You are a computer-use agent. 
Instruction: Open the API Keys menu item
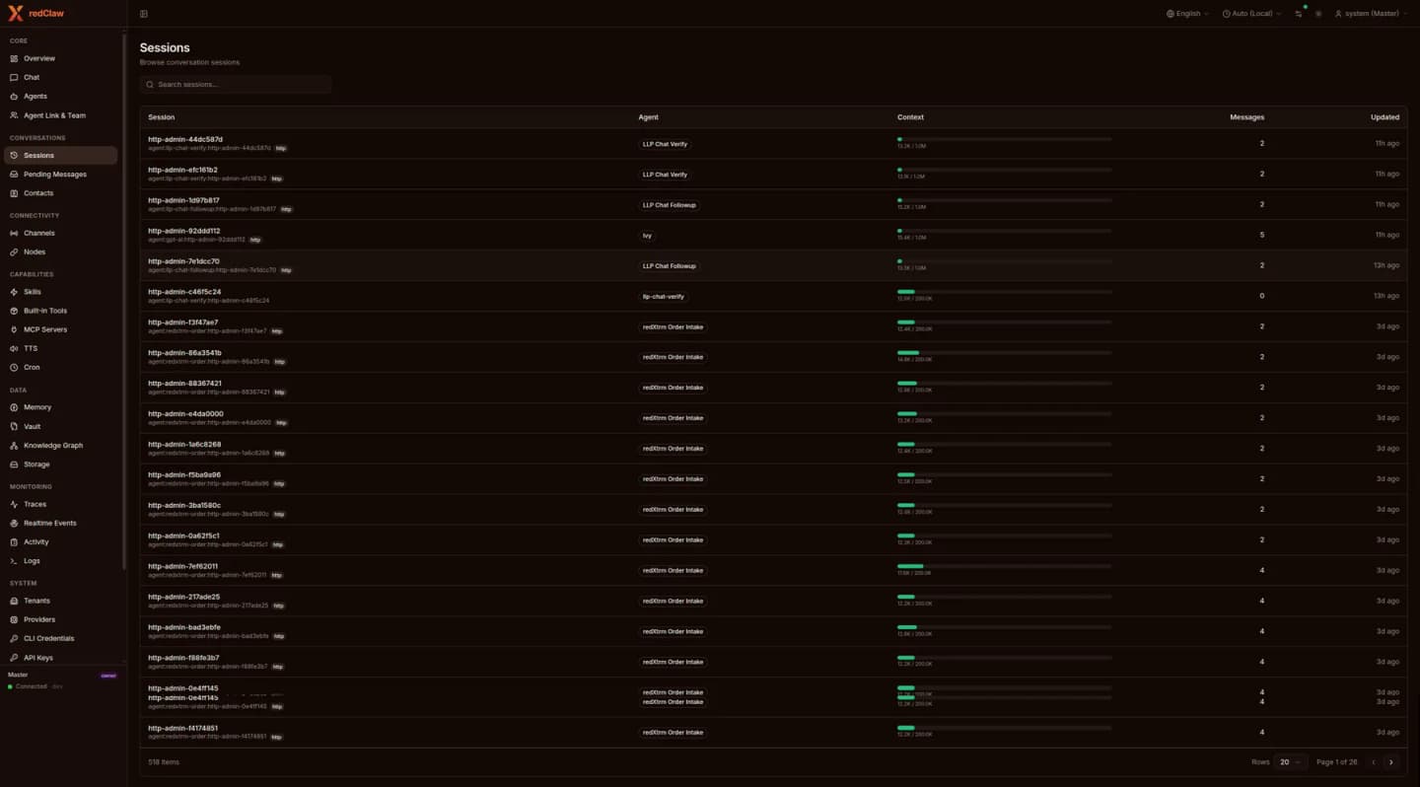tap(62, 657)
